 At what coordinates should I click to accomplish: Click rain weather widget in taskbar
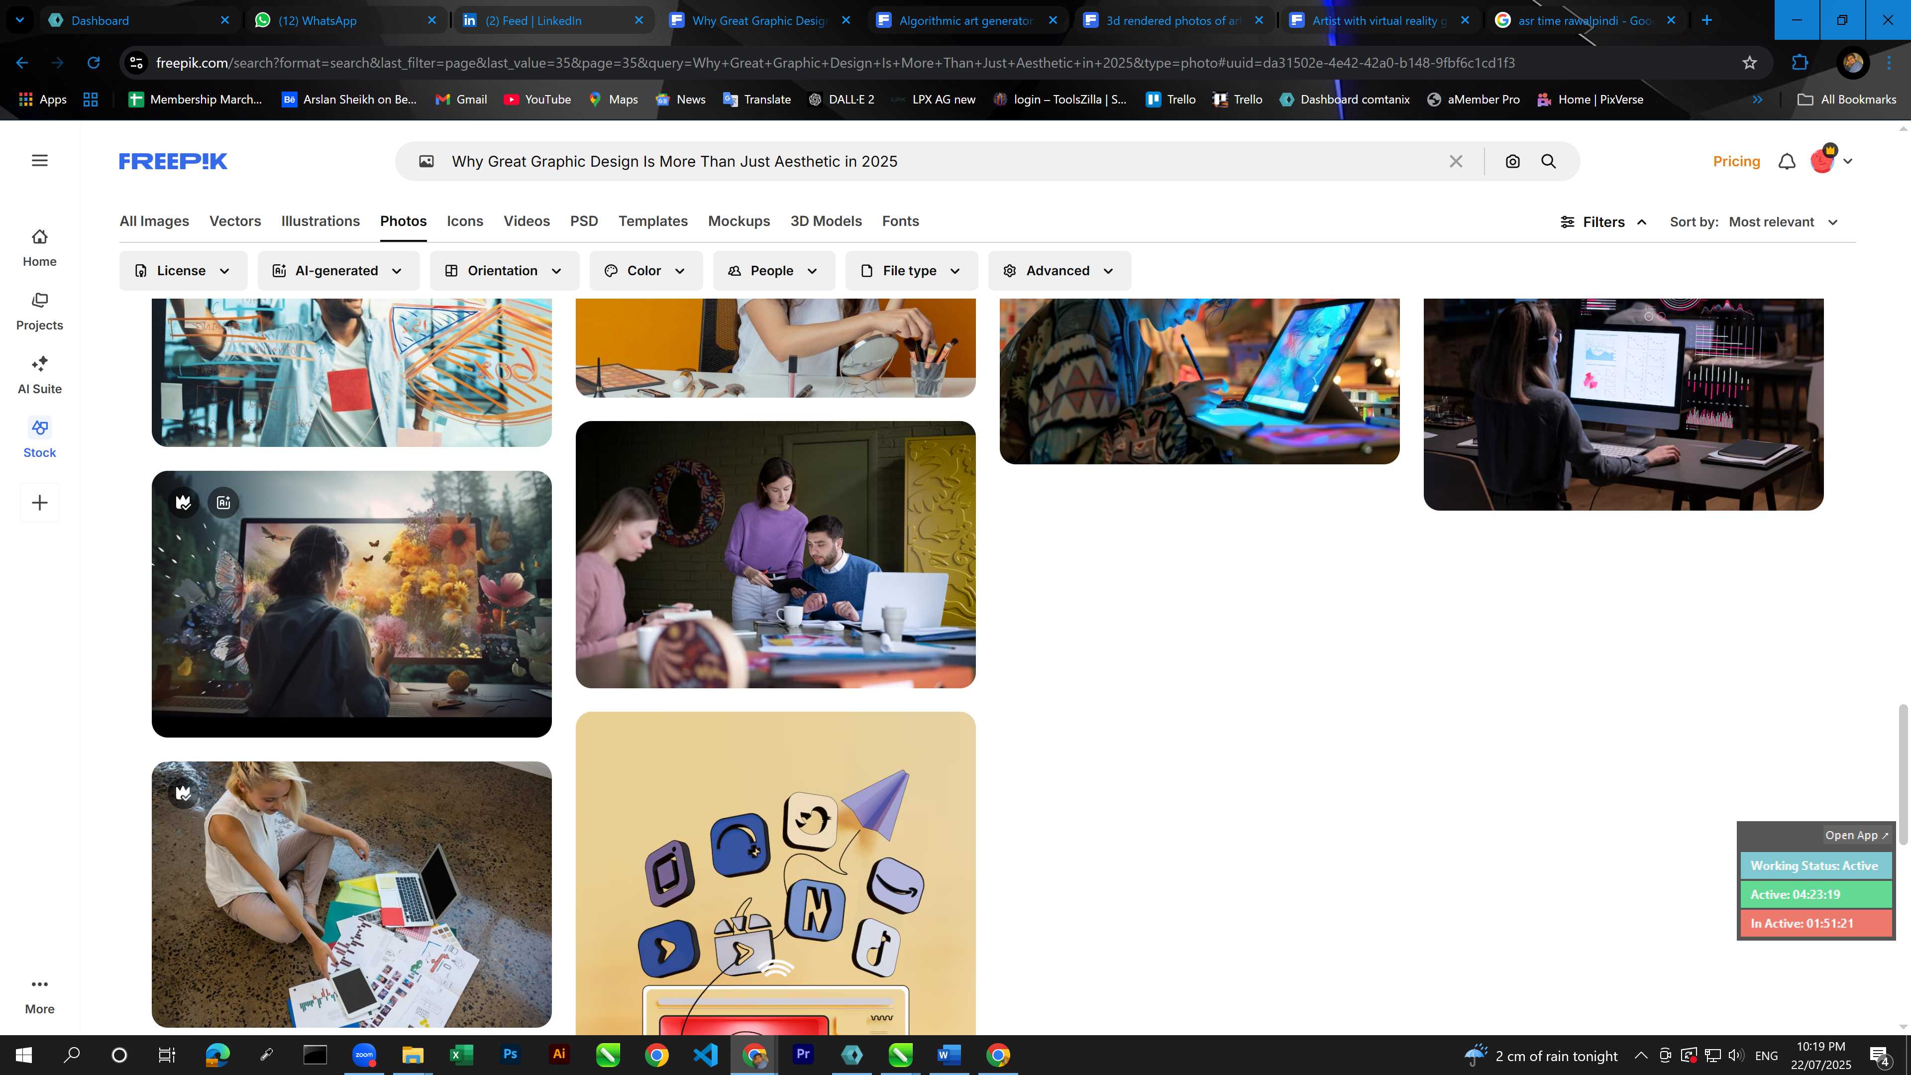point(1542,1055)
